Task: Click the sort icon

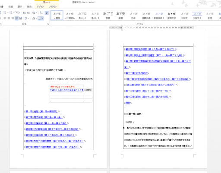Action: pyautogui.click(x=41, y=13)
